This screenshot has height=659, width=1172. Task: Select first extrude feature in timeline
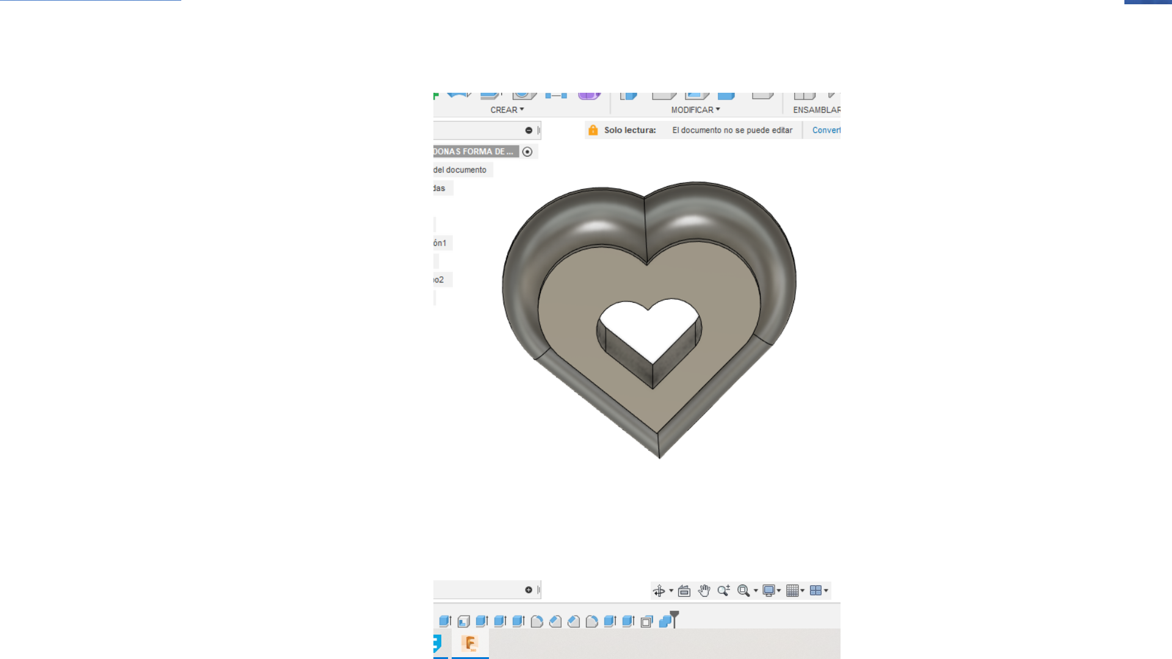[445, 621]
